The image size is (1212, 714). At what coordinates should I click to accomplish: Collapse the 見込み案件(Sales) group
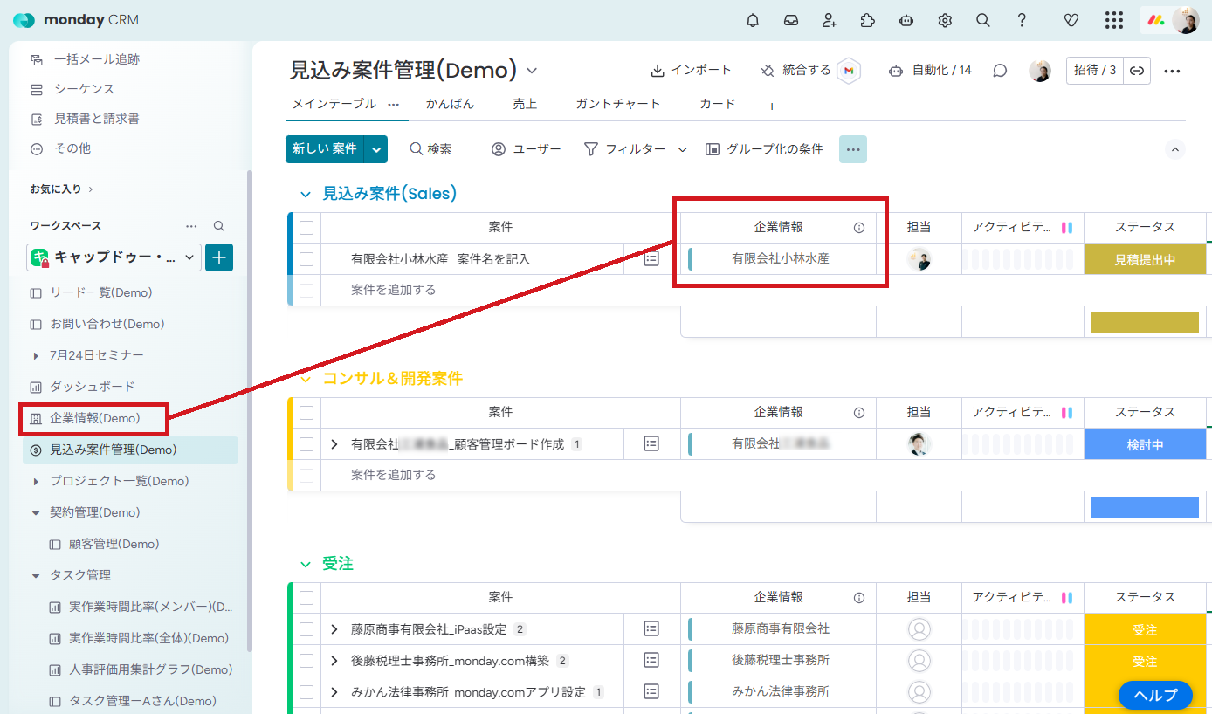306,194
